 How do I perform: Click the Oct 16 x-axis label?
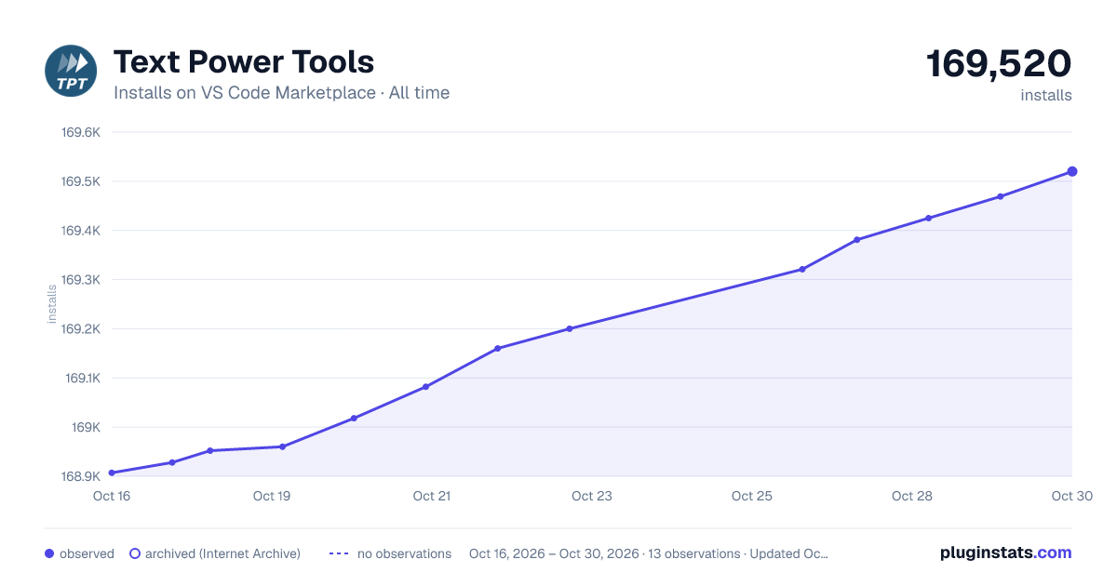click(x=112, y=496)
